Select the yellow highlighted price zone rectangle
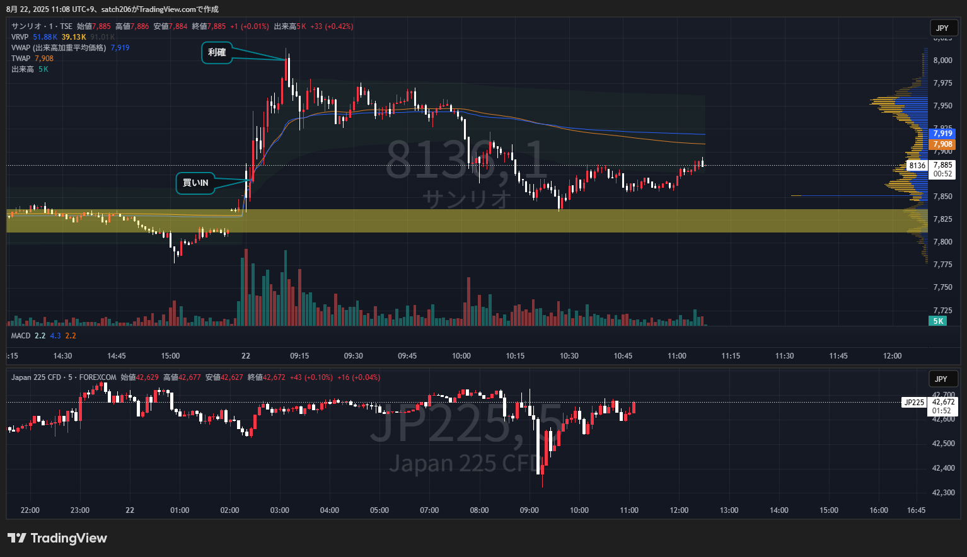The height and width of the screenshot is (557, 967). click(x=466, y=221)
